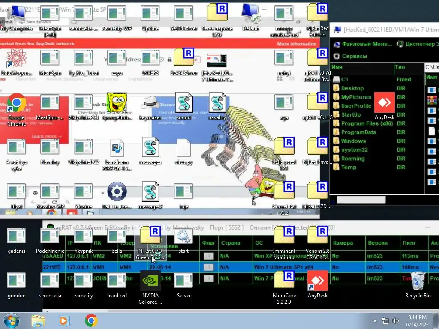The height and width of the screenshot is (329, 439).
Task: Select Roaming folder in file manager
Action: (x=353, y=159)
